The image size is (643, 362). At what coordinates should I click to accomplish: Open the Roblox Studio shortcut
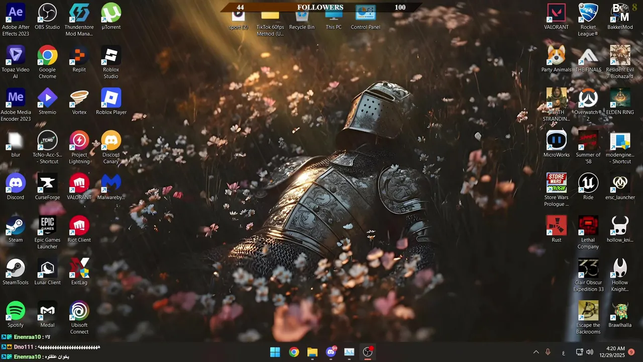tap(111, 62)
